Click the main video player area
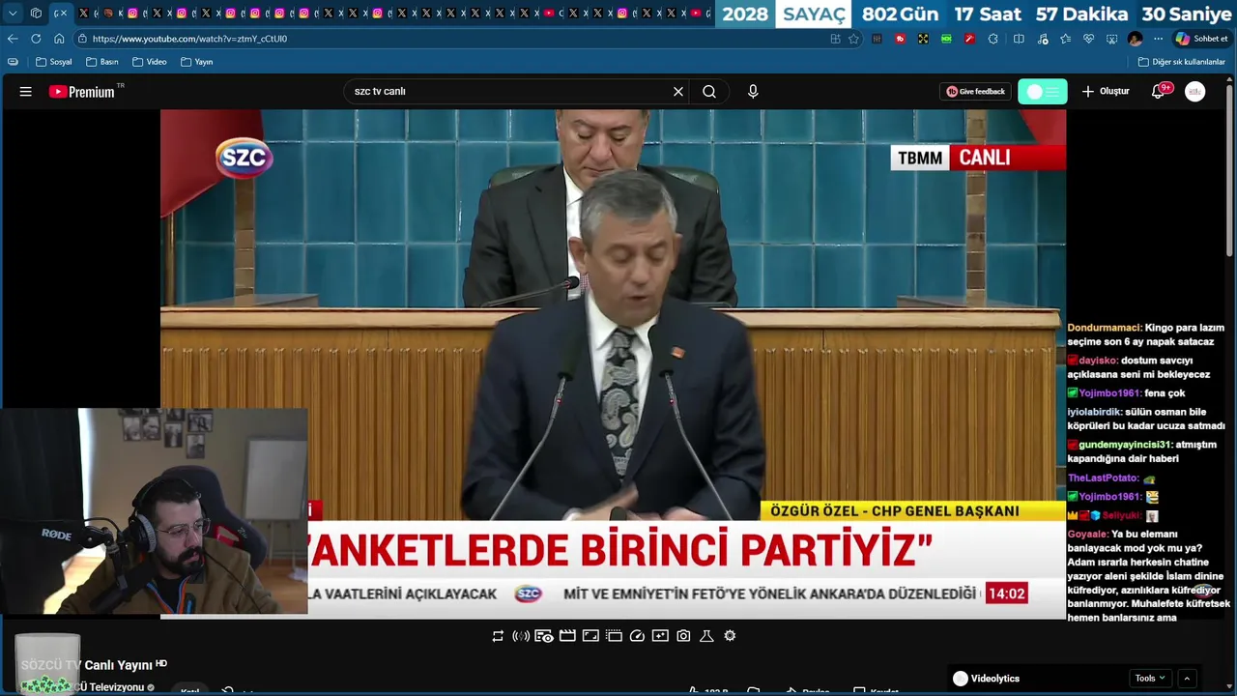1237x696 pixels. coord(613,362)
